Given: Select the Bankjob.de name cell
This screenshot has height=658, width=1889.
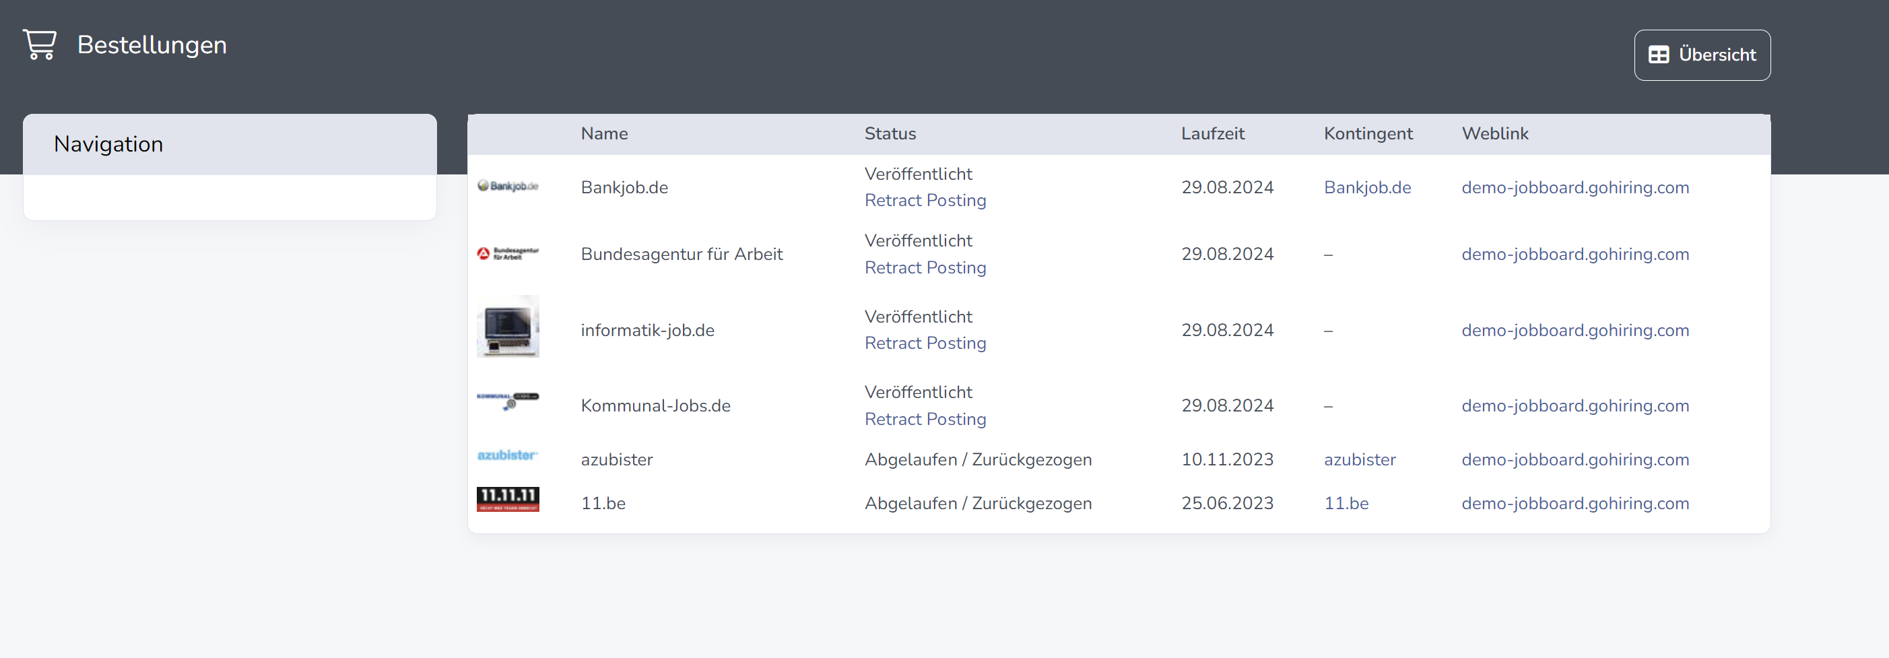Looking at the screenshot, I should pos(624,188).
